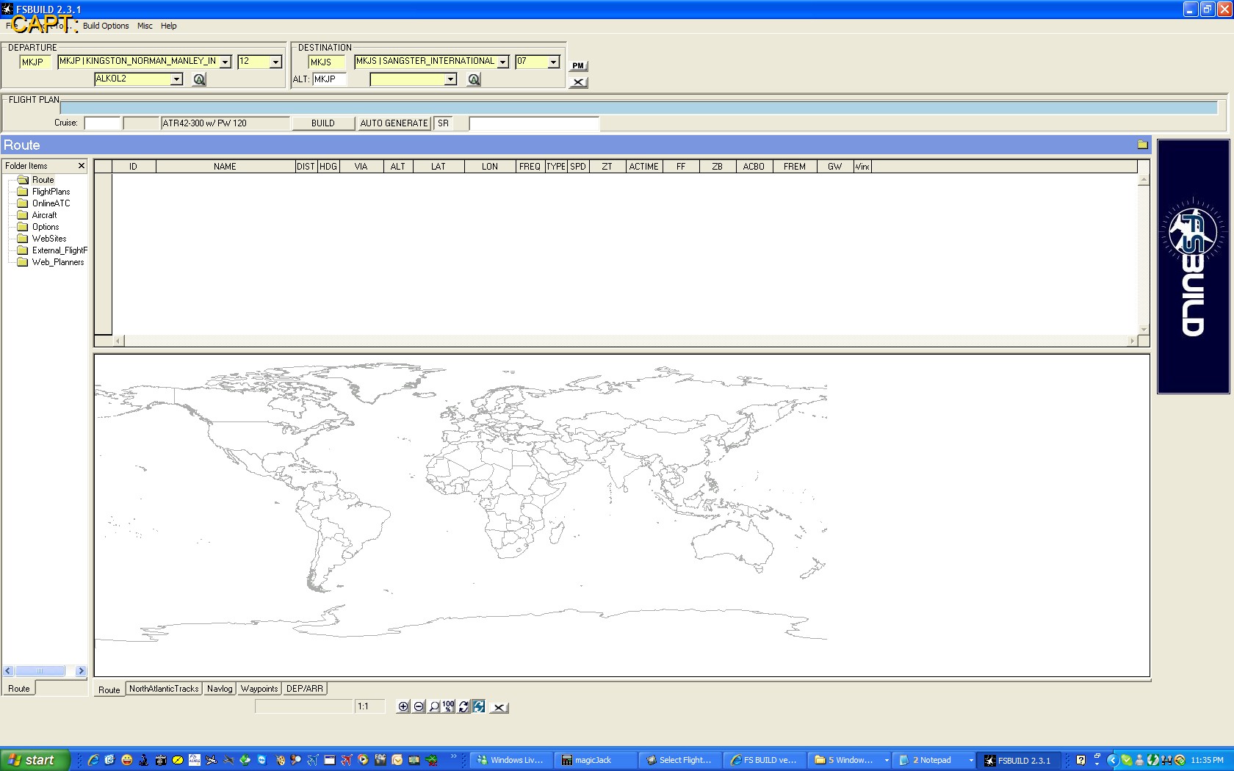This screenshot has height=771, width=1234.
Task: Switch to the Navlog tab
Action: [220, 689]
